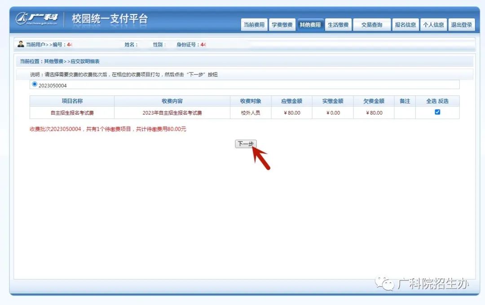Click 反选 to invert selection

pos(443,101)
